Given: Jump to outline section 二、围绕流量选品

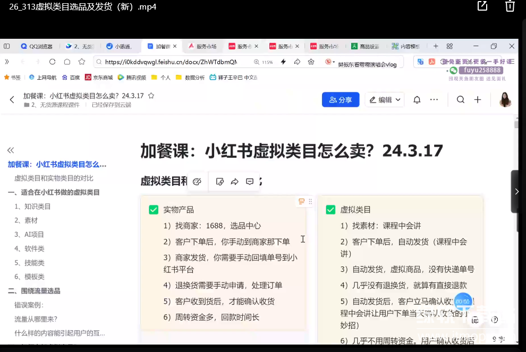Looking at the screenshot, I should click(34, 291).
